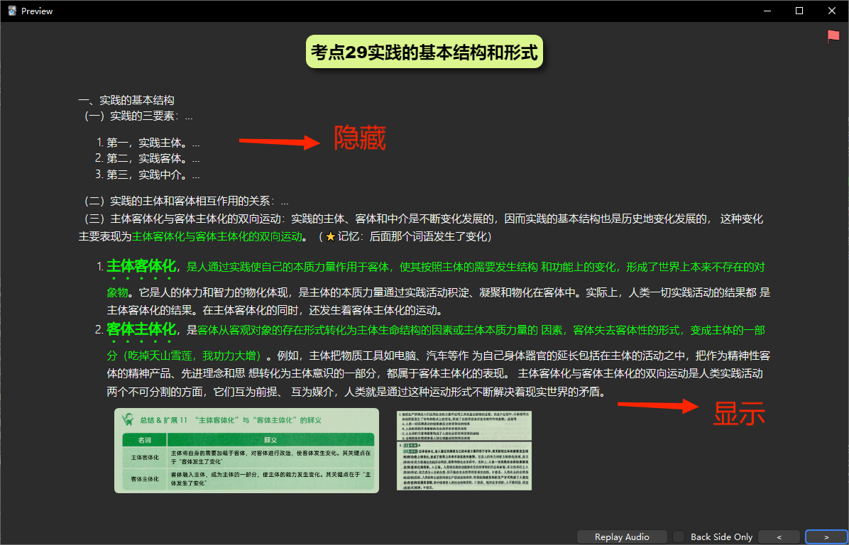Screen dimensions: 849x545
Task: Click the Anki icon in title bar
Action: click(x=11, y=11)
